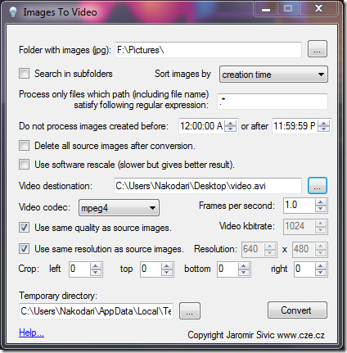
Task: Decrease the crop bottom value
Action: (x=243, y=272)
